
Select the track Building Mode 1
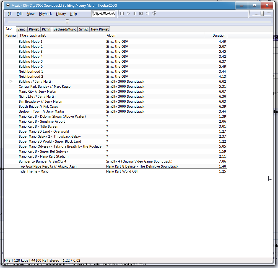point(115,41)
